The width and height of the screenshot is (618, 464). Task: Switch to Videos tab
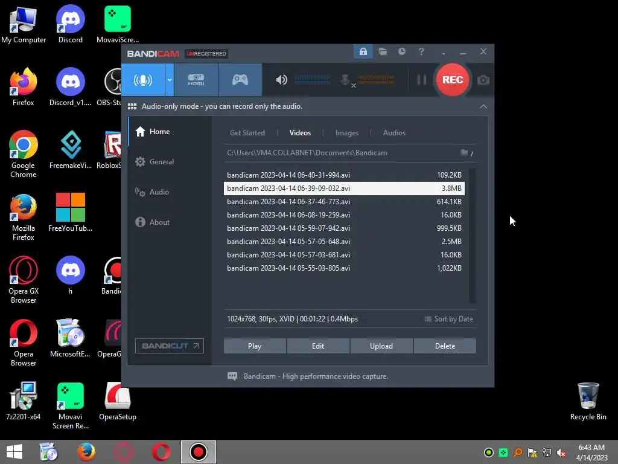pos(300,133)
